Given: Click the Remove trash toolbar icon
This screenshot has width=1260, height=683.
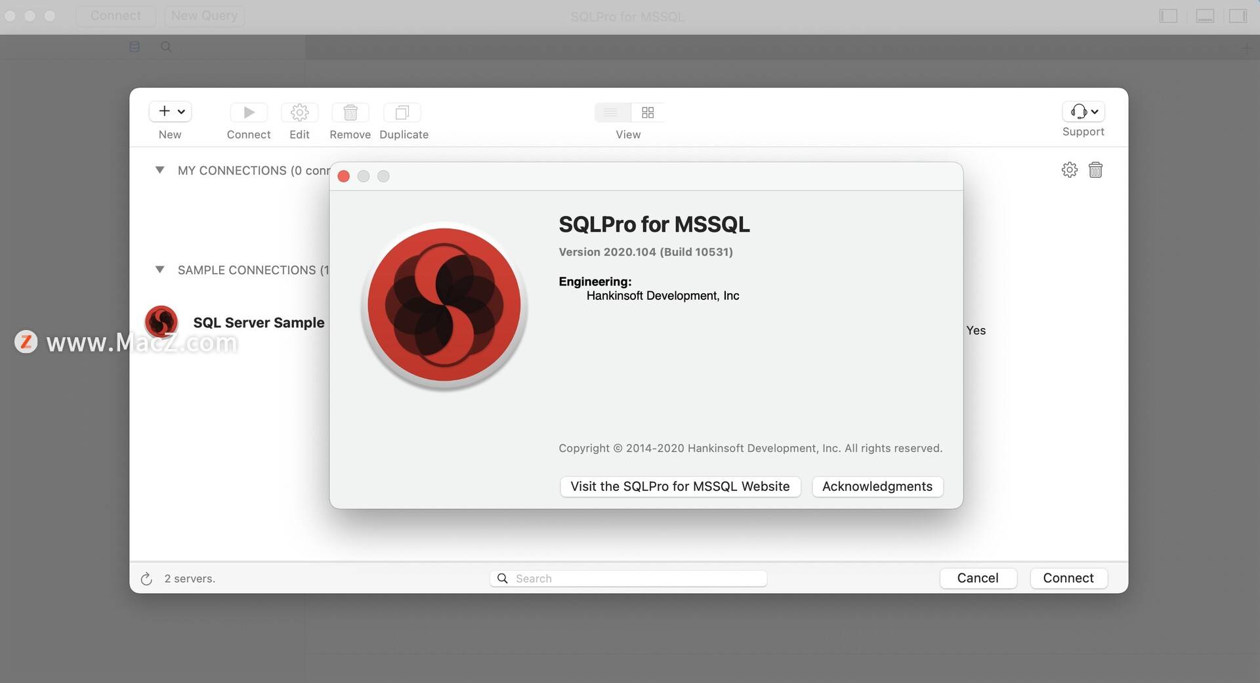Looking at the screenshot, I should pyautogui.click(x=350, y=112).
